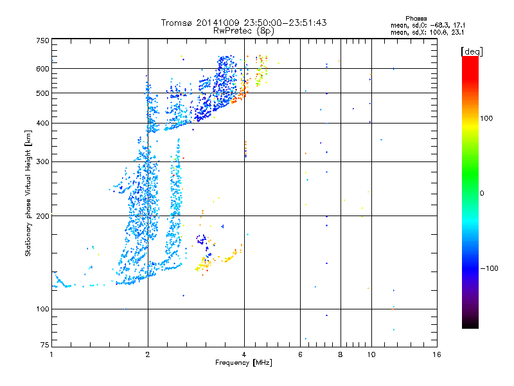Click the phase colorbar gradient
This screenshot has width=514, height=386.
(470, 192)
